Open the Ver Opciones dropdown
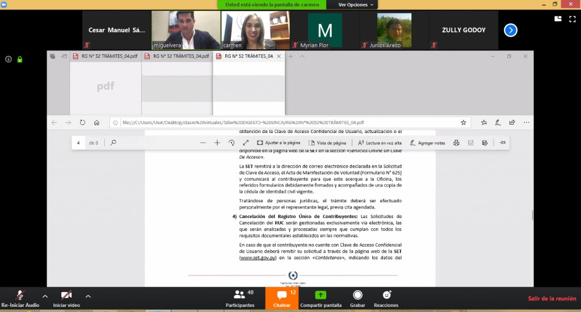Viewport: 581px width, 312px height. pyautogui.click(x=355, y=5)
